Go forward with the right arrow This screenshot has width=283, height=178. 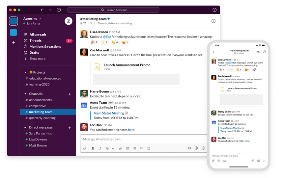50,10
